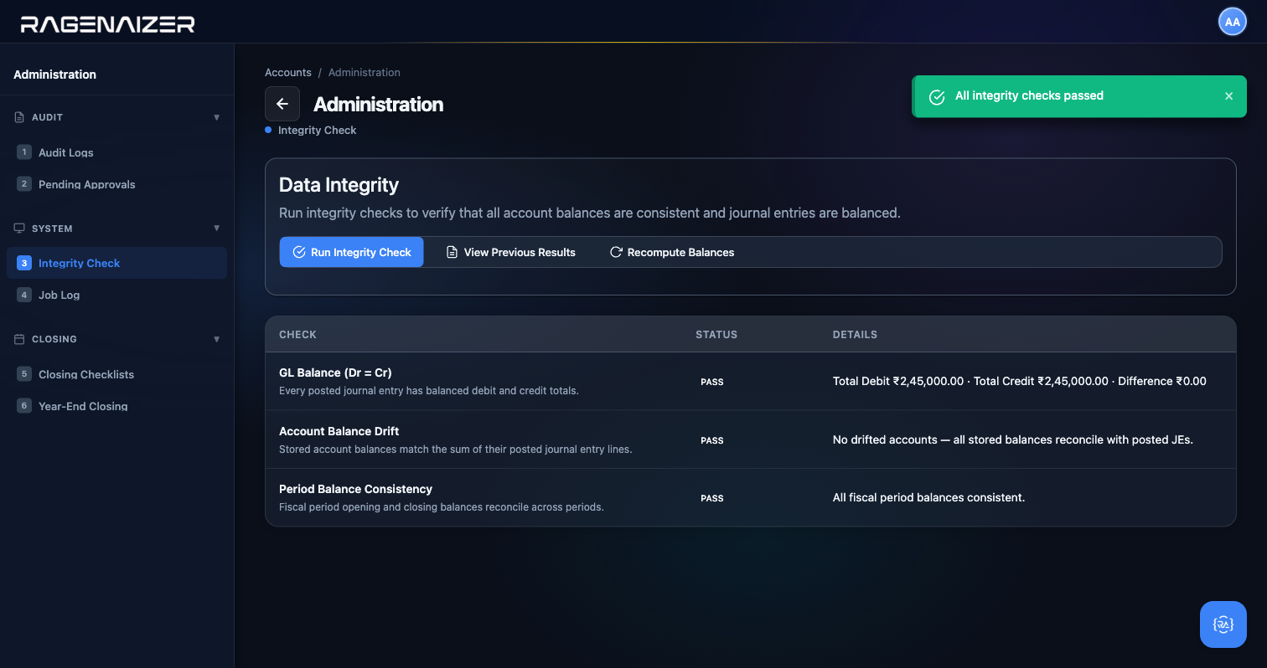Follow the Accounts breadcrumb link

288,73
